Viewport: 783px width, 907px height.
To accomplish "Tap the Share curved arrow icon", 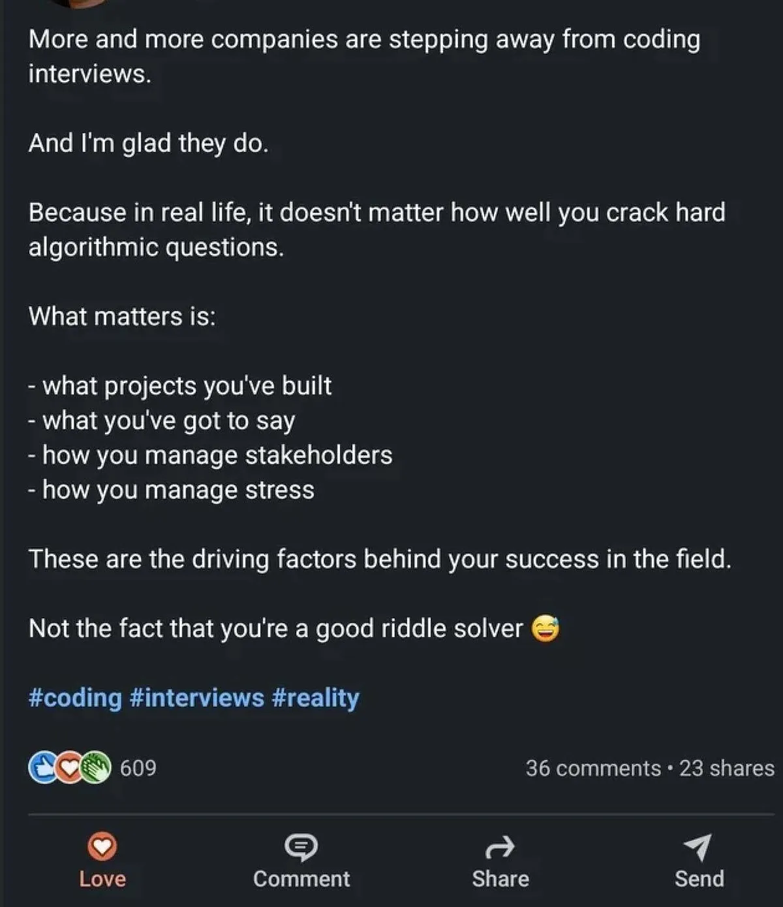I will [500, 848].
